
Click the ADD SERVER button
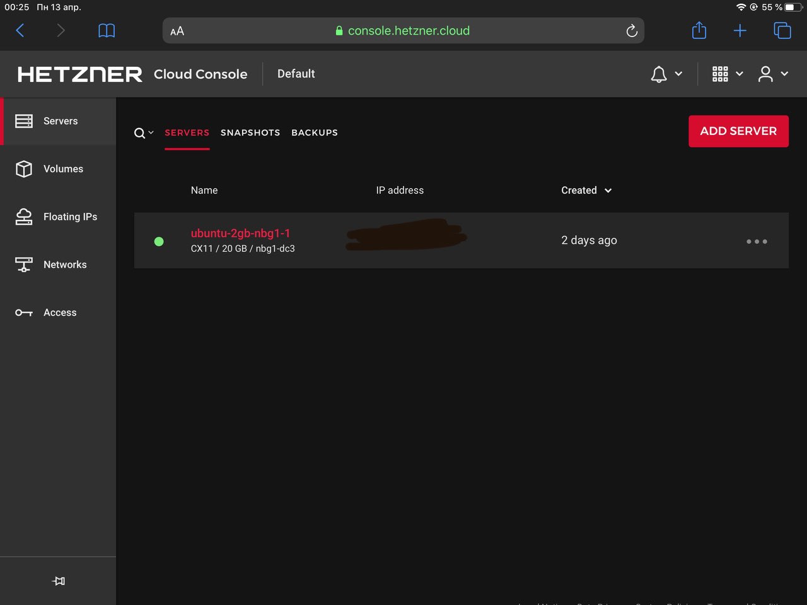click(738, 131)
